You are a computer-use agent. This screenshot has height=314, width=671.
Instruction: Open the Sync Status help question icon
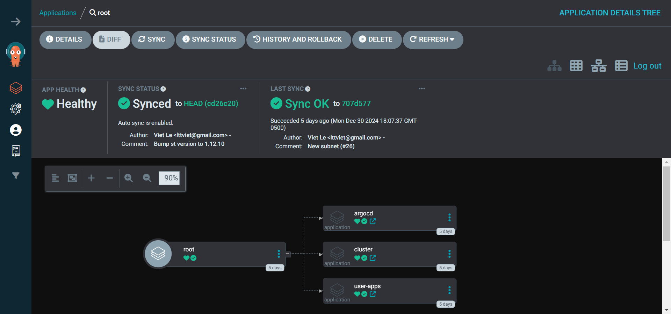pos(163,89)
